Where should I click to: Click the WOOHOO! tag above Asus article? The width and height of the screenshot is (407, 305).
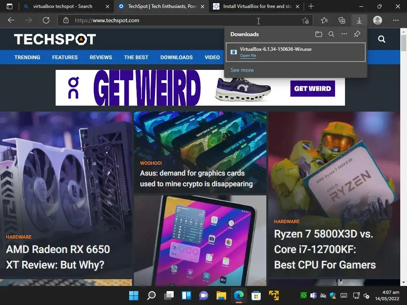click(151, 163)
